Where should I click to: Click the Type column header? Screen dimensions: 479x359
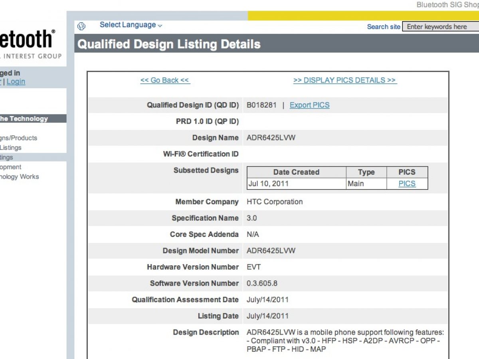click(x=366, y=172)
